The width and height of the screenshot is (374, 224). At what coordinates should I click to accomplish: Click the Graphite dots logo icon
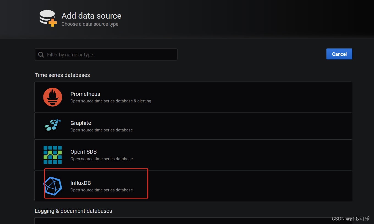pos(53,125)
